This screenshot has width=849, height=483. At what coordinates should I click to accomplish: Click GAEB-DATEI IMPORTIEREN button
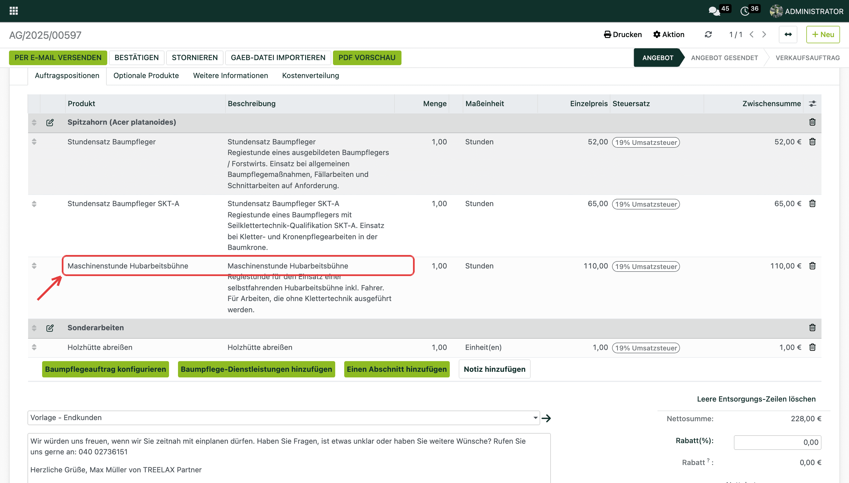coord(278,58)
